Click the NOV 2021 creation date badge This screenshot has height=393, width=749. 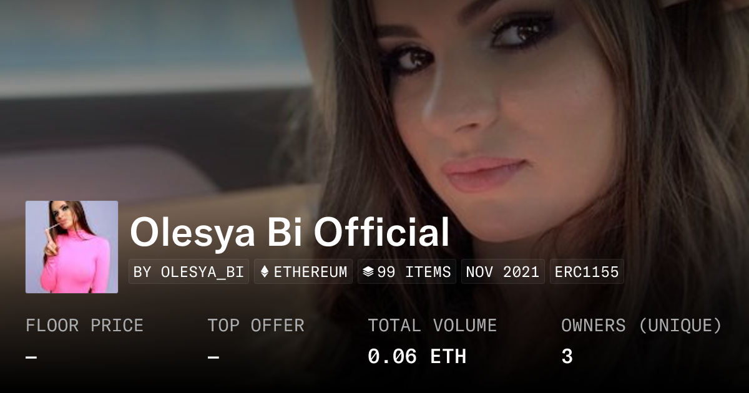click(x=503, y=272)
